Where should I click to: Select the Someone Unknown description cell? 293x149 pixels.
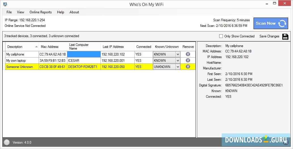(22, 67)
